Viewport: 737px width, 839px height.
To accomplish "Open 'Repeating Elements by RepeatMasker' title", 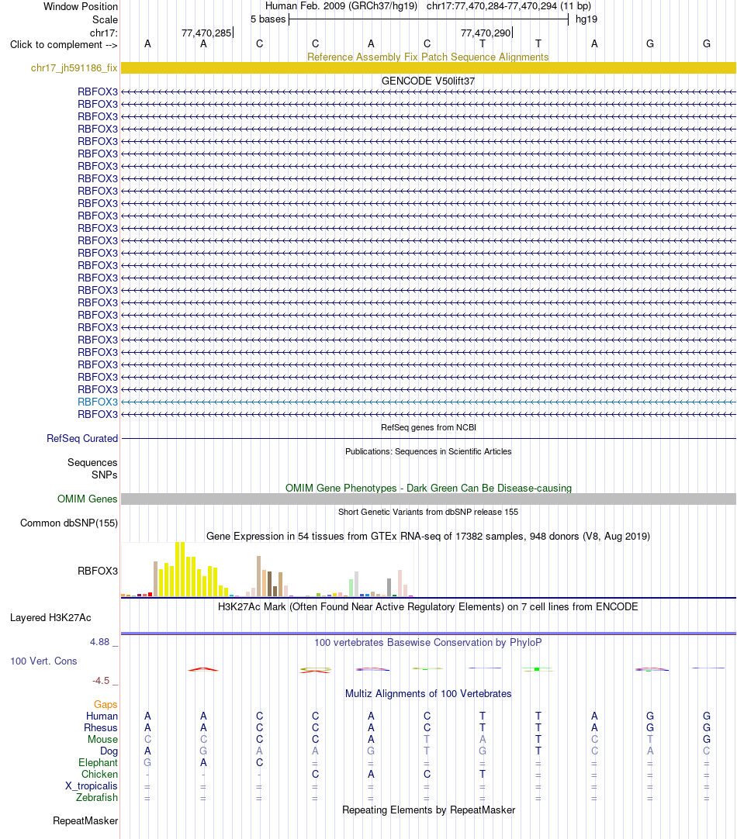I will (428, 810).
